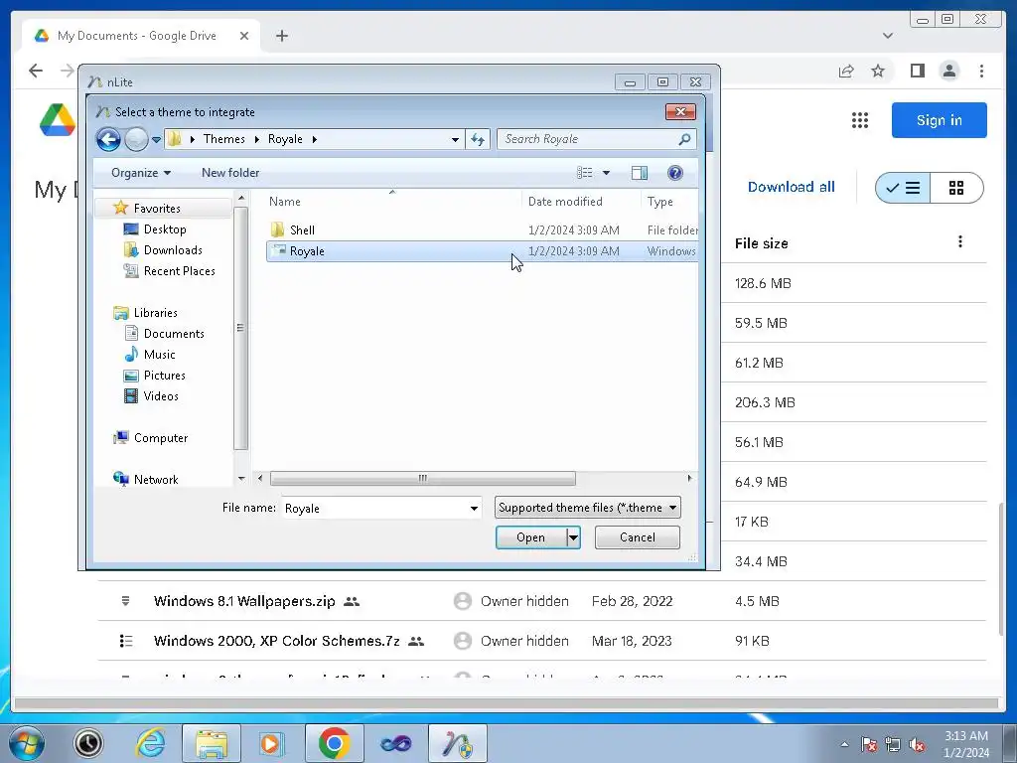The height and width of the screenshot is (763, 1017).
Task: Select Libraries in the navigation pane
Action: (x=156, y=313)
